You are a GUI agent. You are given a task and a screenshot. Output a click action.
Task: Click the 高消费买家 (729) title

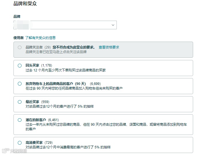coord(39,143)
